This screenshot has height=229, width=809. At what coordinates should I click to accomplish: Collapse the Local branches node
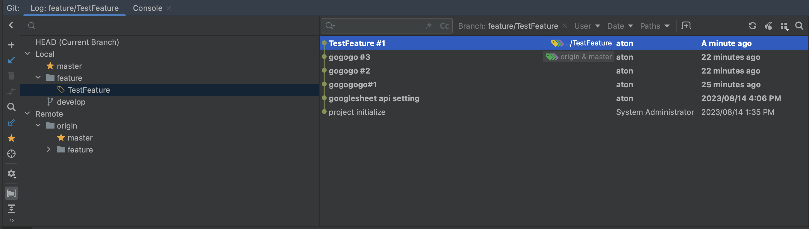click(x=28, y=54)
